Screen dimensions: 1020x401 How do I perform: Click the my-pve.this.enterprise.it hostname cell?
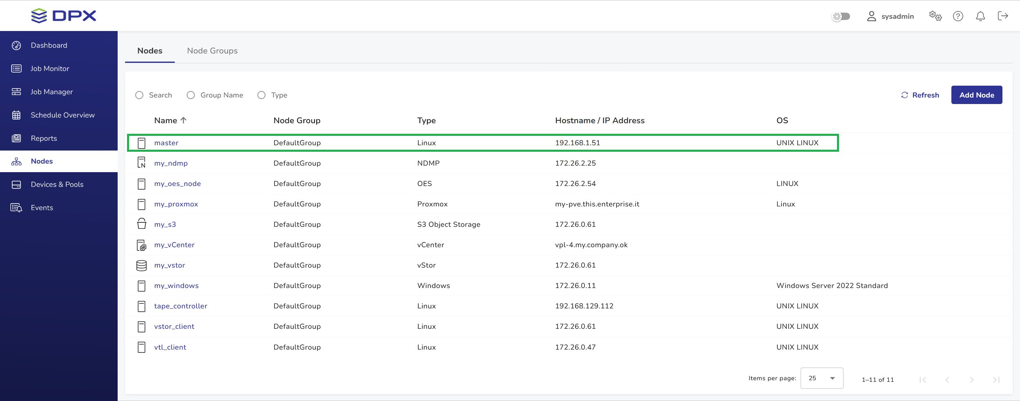click(597, 204)
